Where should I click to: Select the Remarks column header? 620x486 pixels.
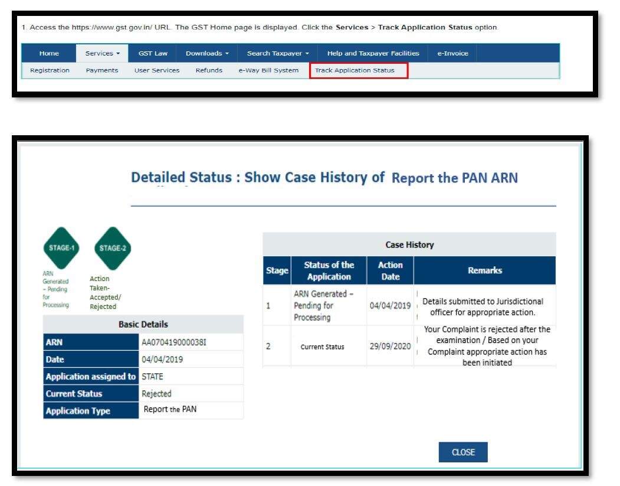coord(484,270)
